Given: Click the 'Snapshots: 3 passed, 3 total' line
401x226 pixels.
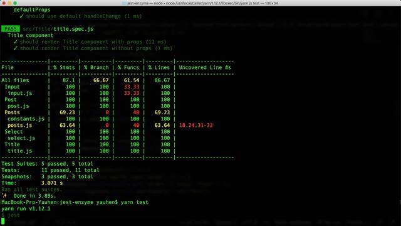Looking at the screenshot, I should click(x=48, y=176).
